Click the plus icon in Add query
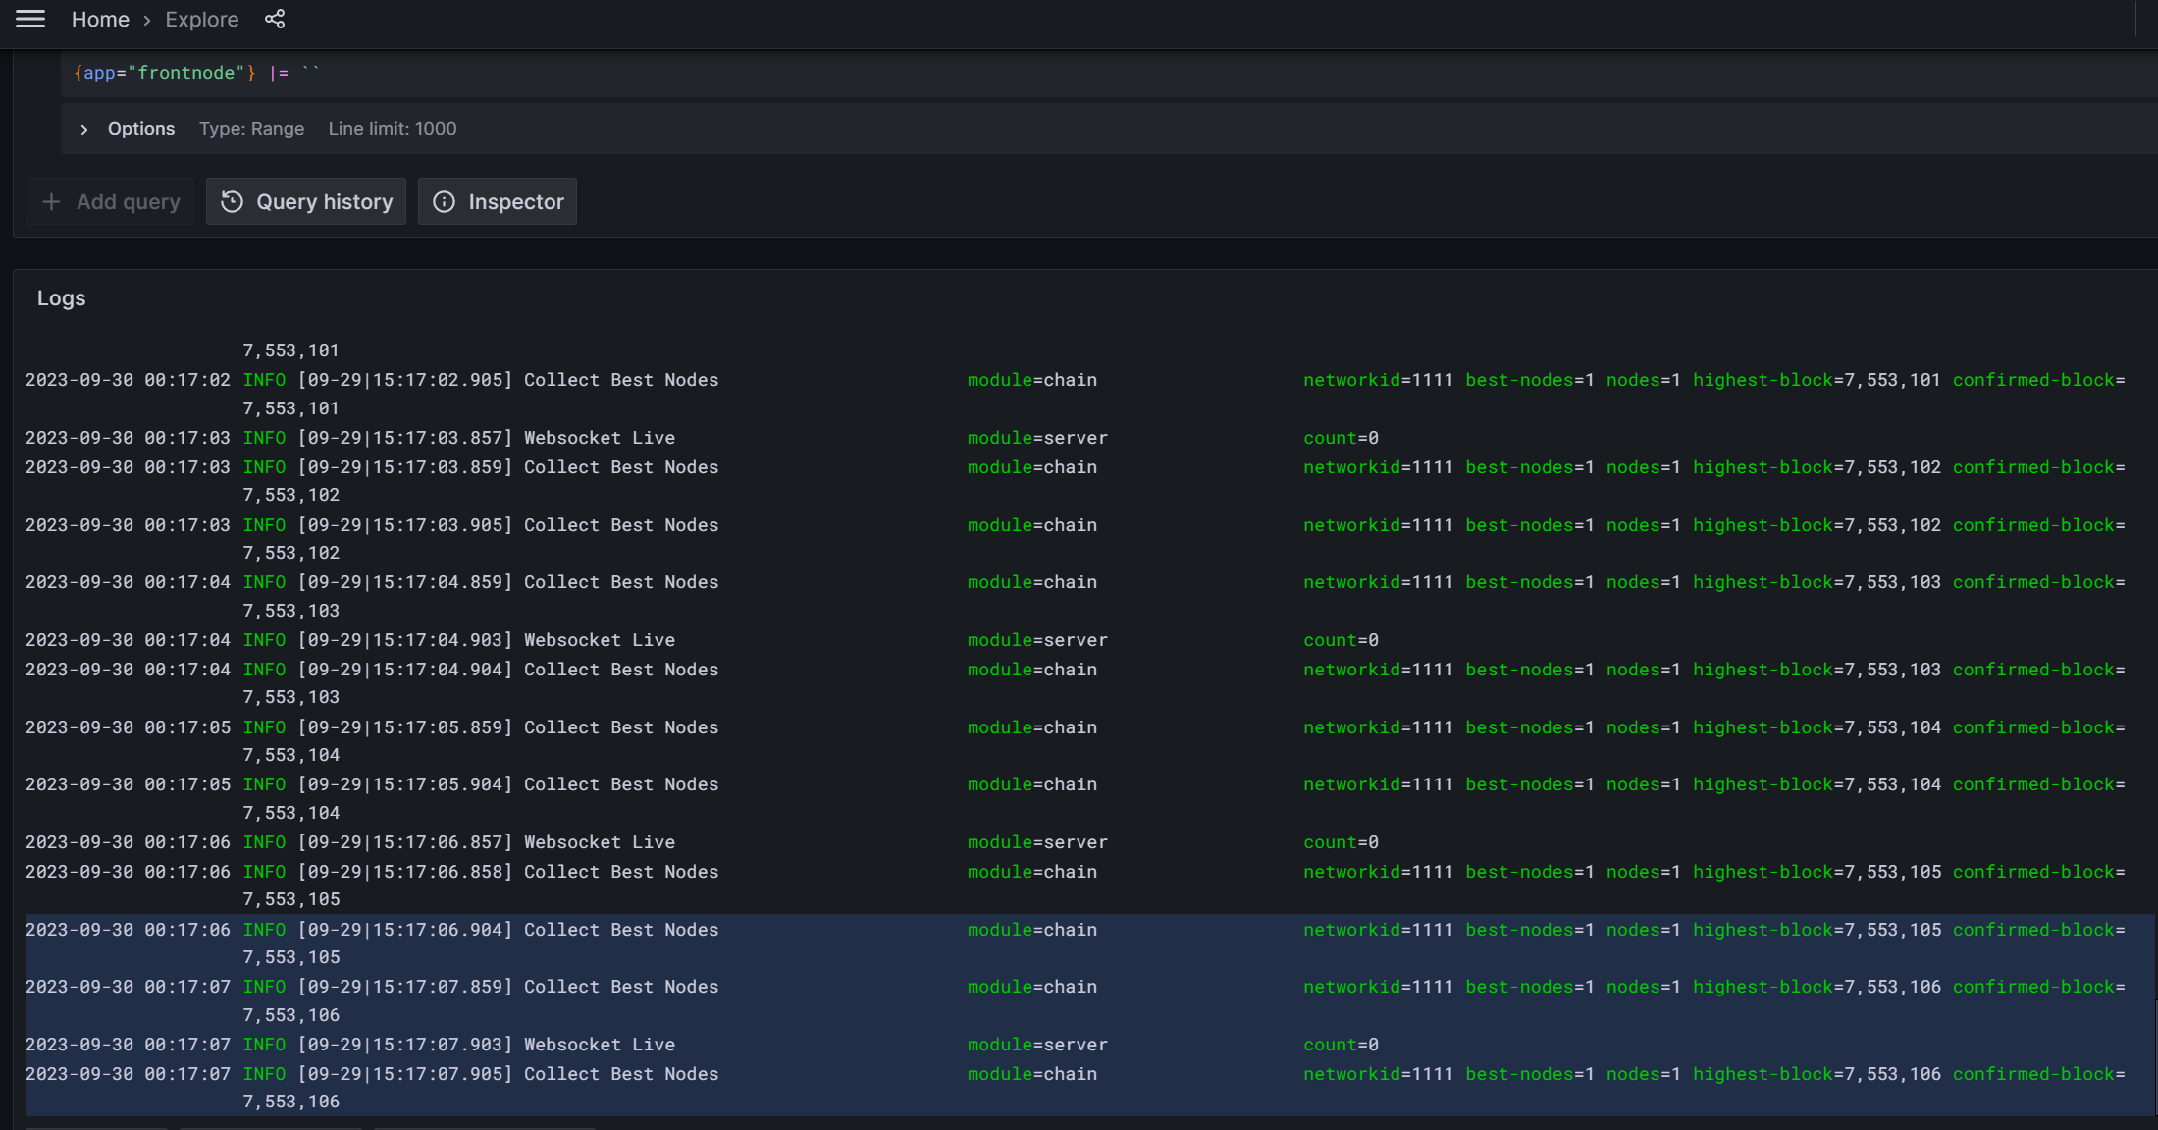This screenshot has height=1130, width=2158. (x=51, y=201)
